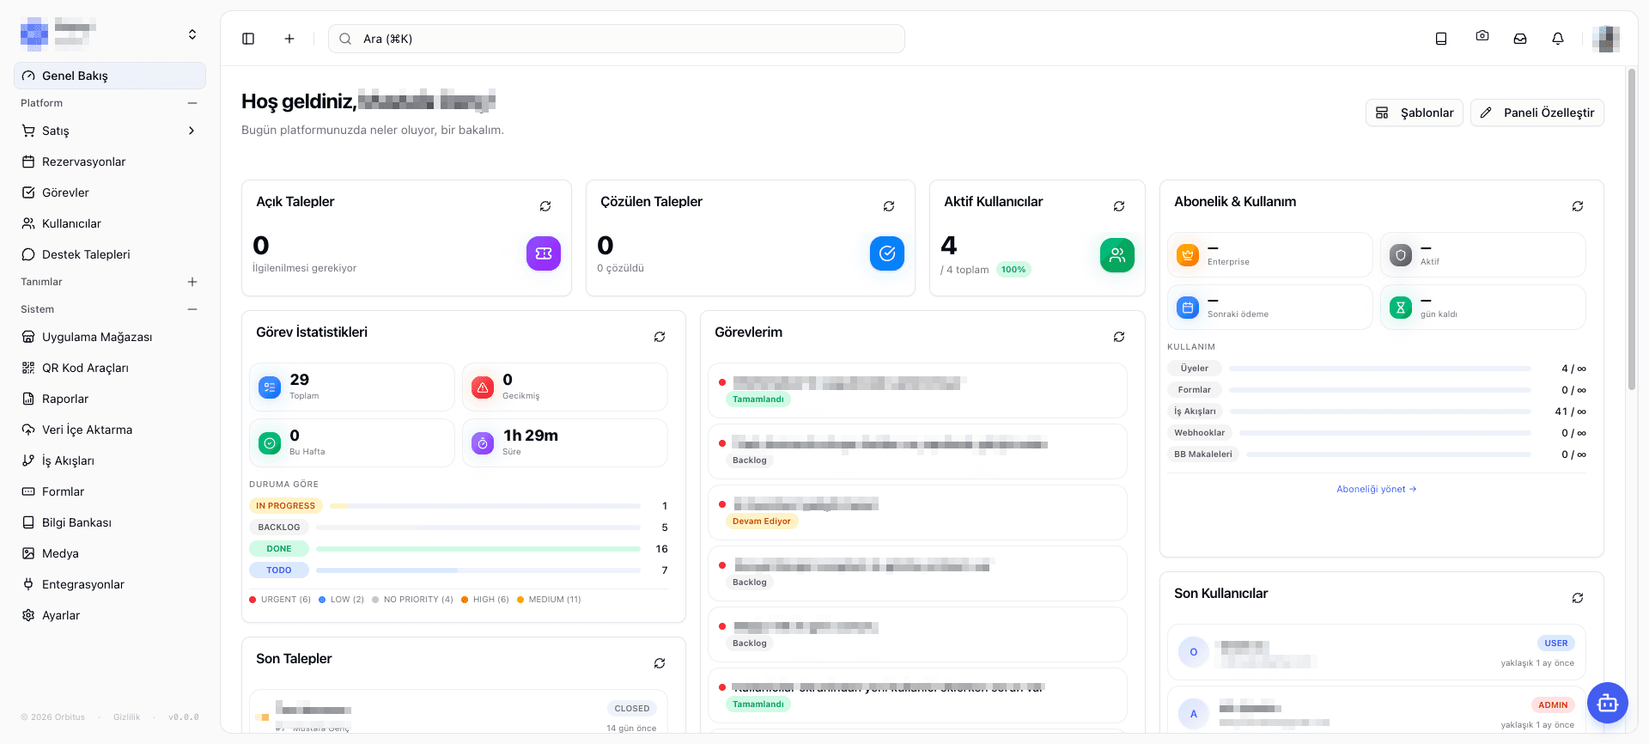Click the blue Sonraki ödeme calendar icon
The height and width of the screenshot is (744, 1649).
tap(1188, 308)
